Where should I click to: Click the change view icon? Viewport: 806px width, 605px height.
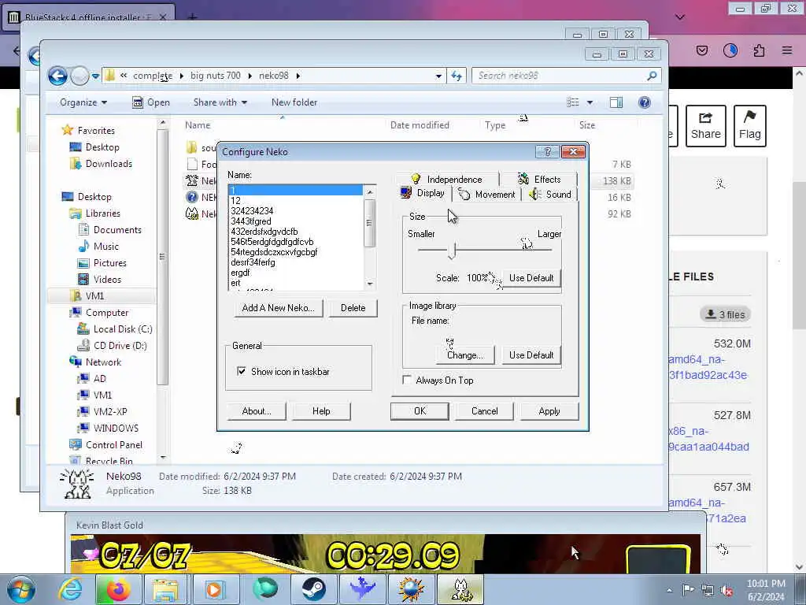573,102
